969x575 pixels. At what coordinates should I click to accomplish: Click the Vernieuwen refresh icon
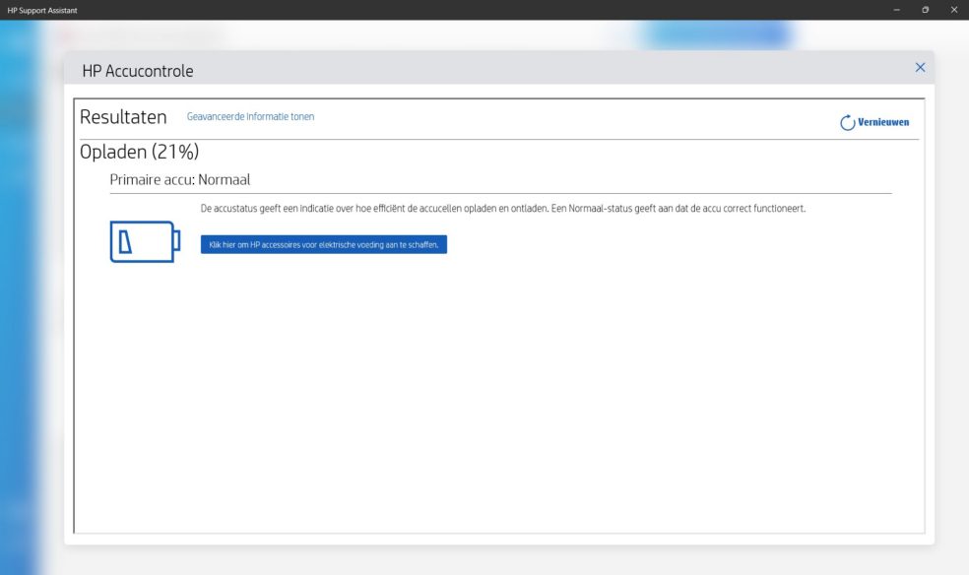pos(847,122)
